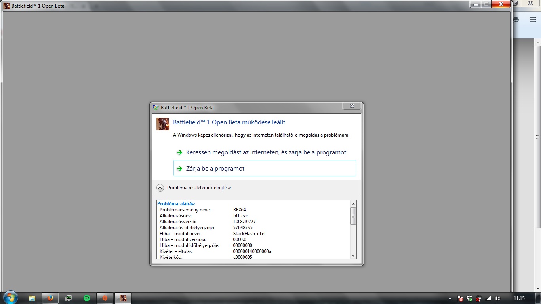The width and height of the screenshot is (541, 304).
Task: Select exception code "c0000005"
Action: 242,257
